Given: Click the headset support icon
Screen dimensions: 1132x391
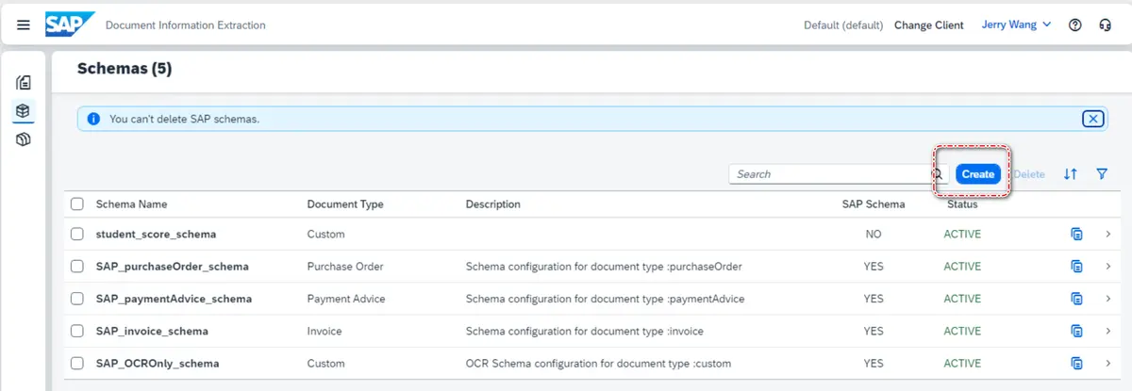Looking at the screenshot, I should pyautogui.click(x=1105, y=25).
